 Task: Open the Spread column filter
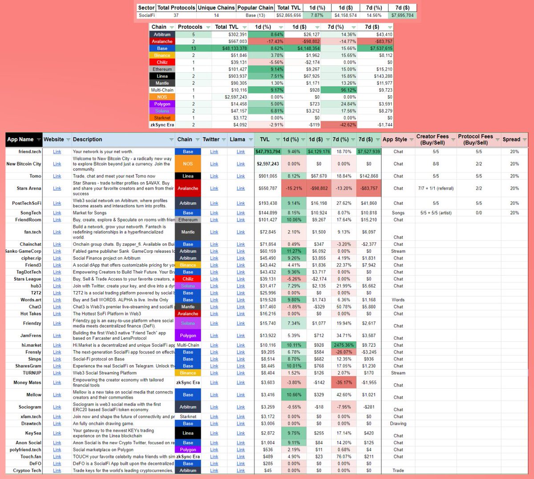coord(525,139)
